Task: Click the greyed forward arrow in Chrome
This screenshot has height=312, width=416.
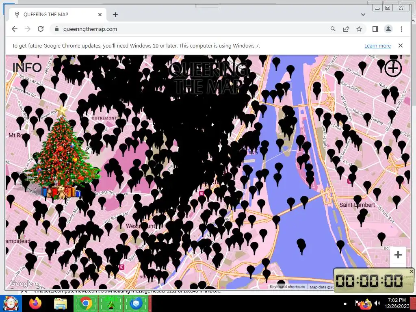Action: tap(28, 29)
